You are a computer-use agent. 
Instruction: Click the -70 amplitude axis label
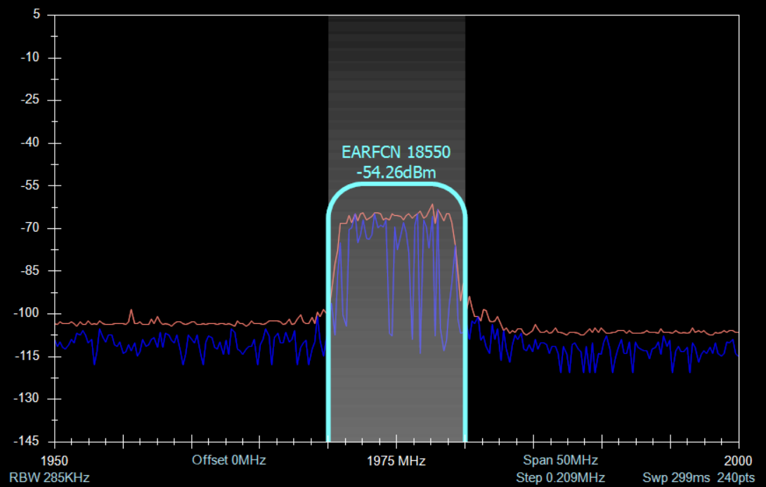(x=30, y=228)
